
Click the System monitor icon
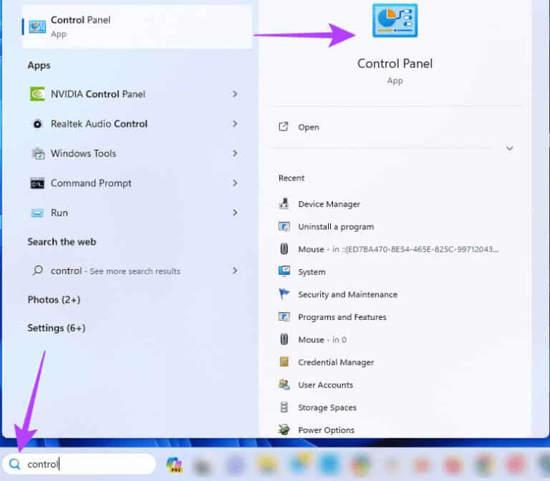click(x=284, y=271)
